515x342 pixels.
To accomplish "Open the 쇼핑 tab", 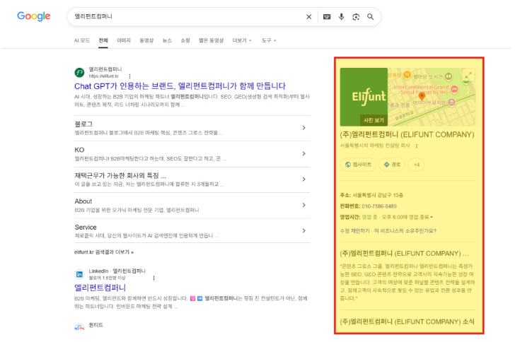I will coord(185,40).
